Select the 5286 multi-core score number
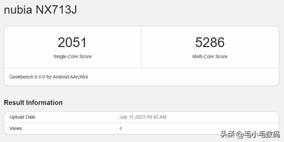Screen dimensions: 284x142 [x=210, y=43]
